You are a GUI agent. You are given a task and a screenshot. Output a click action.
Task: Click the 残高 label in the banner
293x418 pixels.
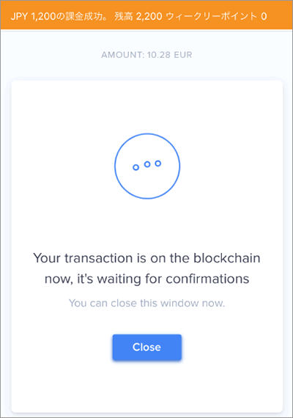[123, 17]
